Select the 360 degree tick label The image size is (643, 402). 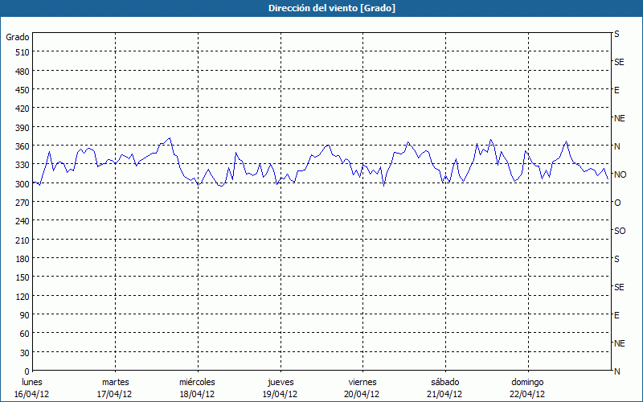22,146
